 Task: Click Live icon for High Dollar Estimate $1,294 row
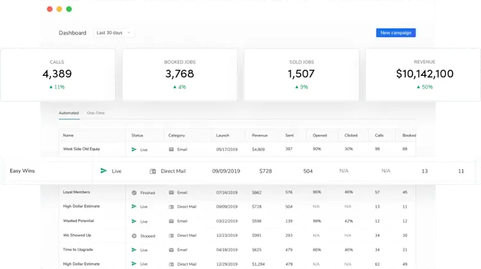coord(134,264)
